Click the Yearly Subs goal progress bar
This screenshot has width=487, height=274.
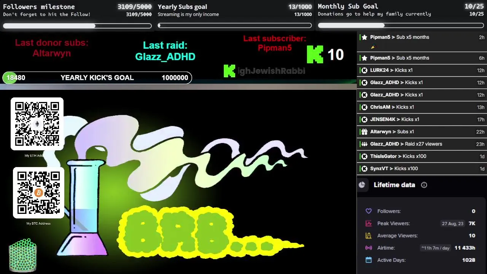click(x=235, y=26)
